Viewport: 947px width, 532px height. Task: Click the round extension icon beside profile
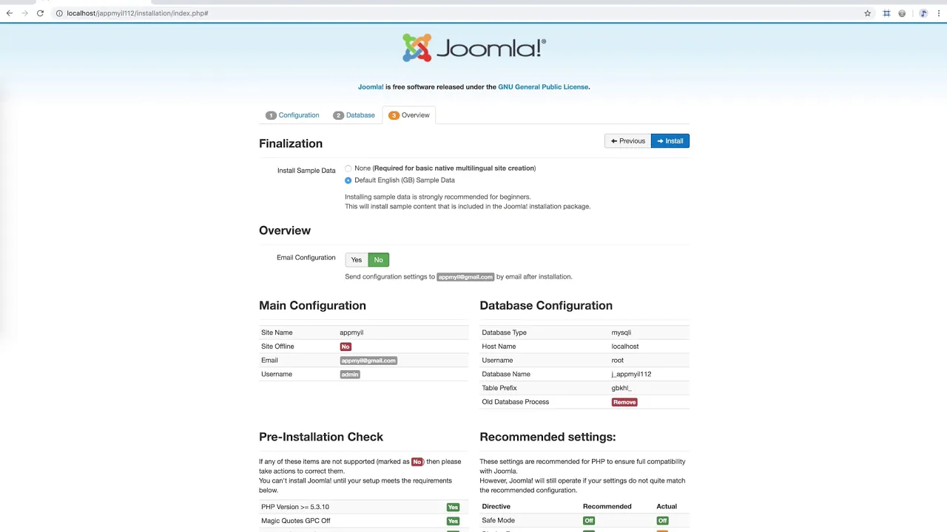[902, 13]
